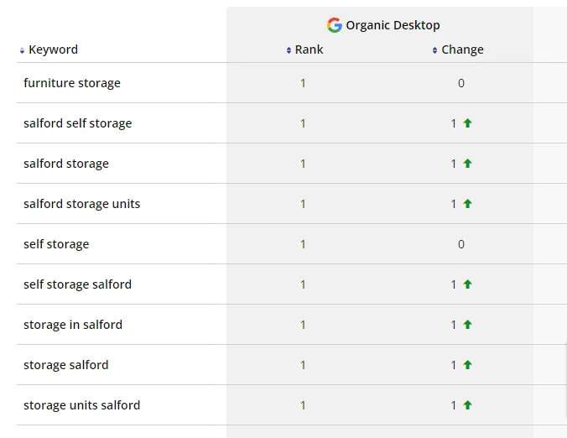
Task: Click rank value 1 for salford storage units
Action: tap(303, 204)
